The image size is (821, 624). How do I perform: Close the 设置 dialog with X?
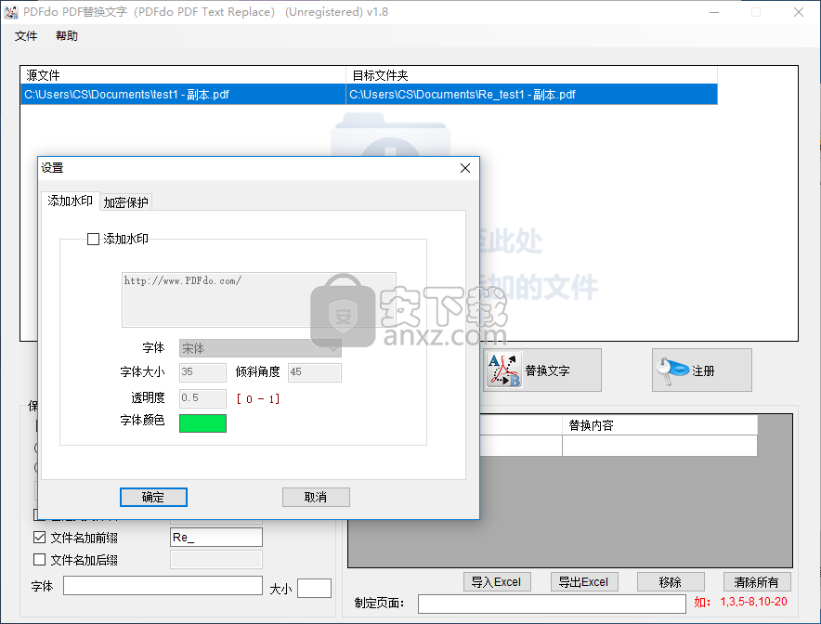(x=465, y=168)
